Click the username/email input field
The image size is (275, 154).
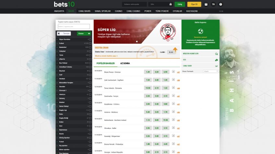point(134,4)
